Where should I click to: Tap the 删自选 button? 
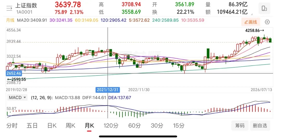[x=260, y=126]
